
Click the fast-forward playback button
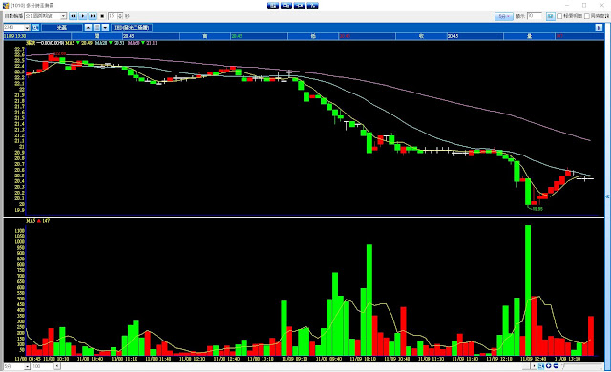click(x=93, y=16)
